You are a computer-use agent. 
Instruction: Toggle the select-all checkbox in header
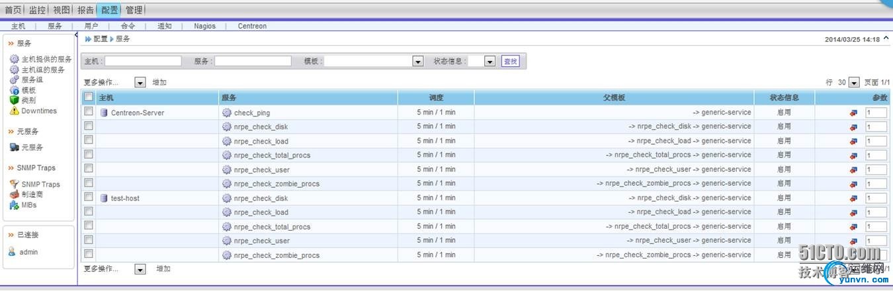(89, 97)
